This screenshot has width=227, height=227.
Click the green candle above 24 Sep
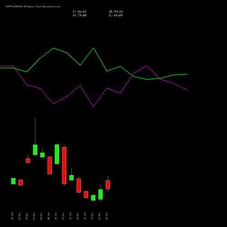coord(13,181)
